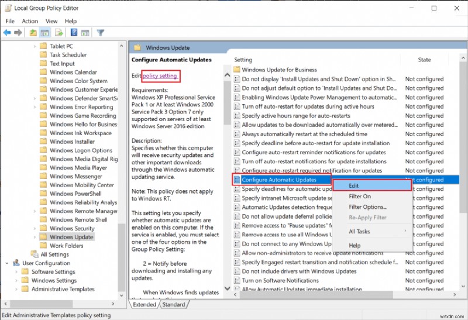468x320 pixels.
Task: Click the Windows Update for Business folder icon
Action: click(237, 70)
